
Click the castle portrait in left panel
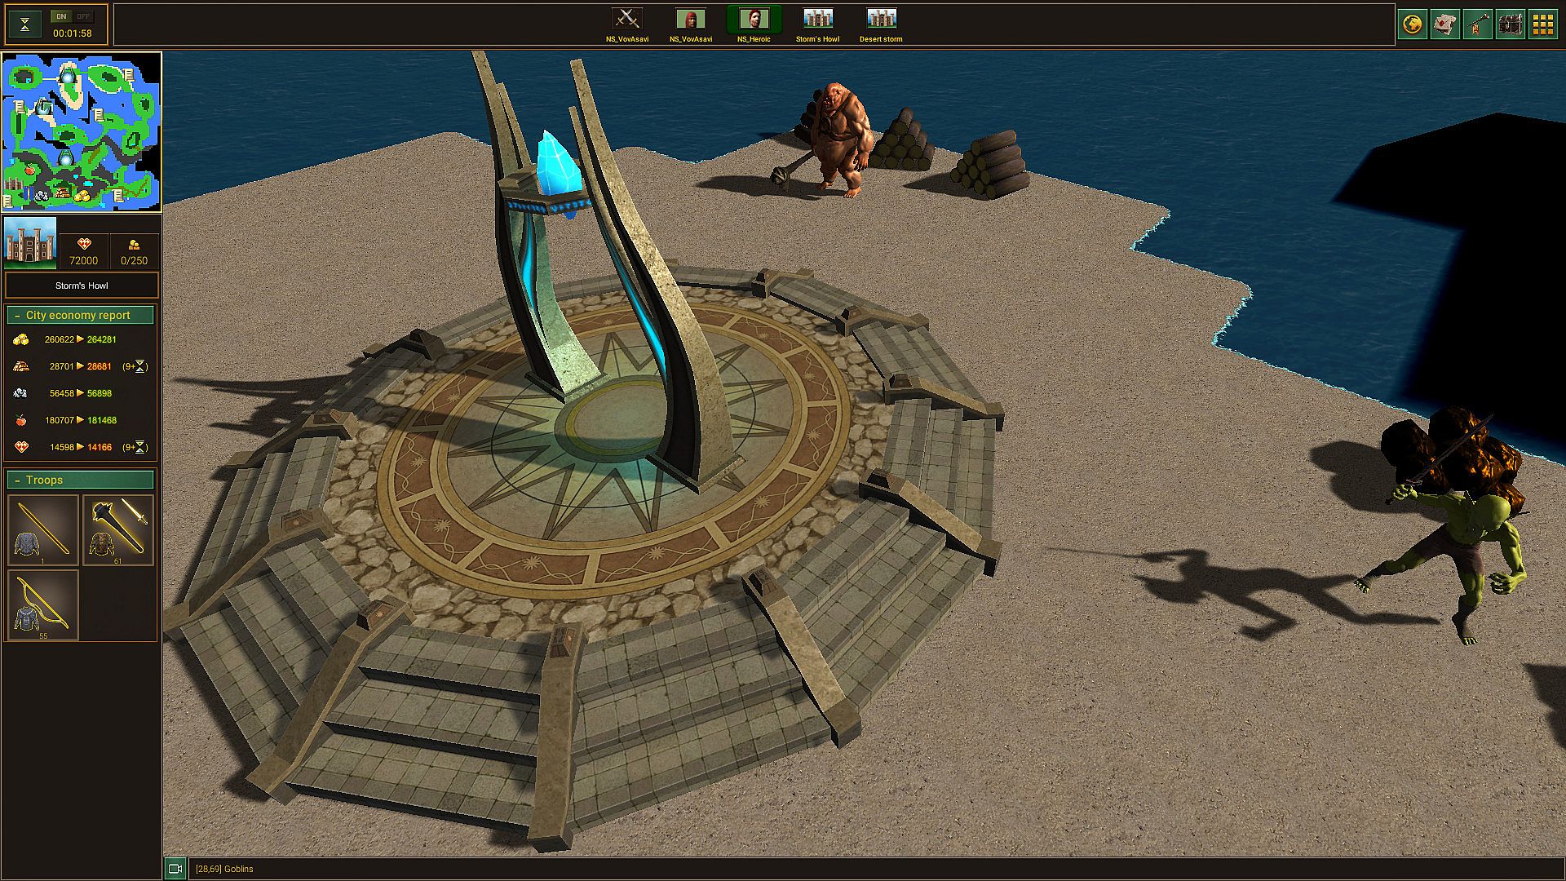coord(30,242)
